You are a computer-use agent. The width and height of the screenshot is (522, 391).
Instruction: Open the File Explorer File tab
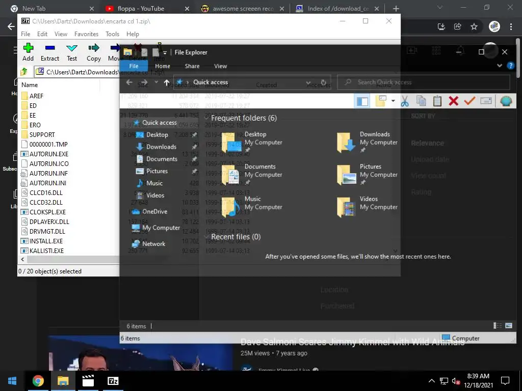[x=134, y=66]
